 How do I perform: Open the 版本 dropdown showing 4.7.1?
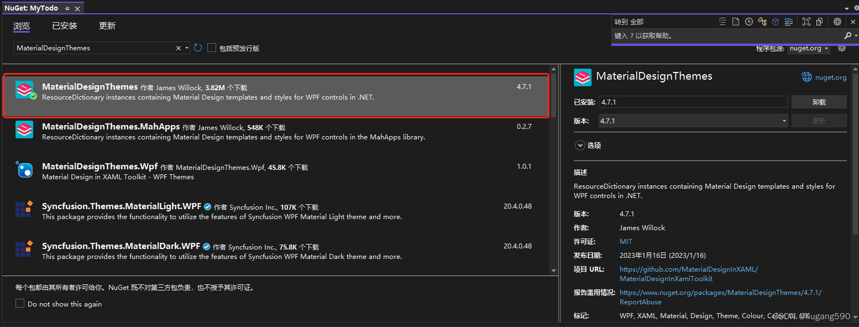[x=783, y=120]
